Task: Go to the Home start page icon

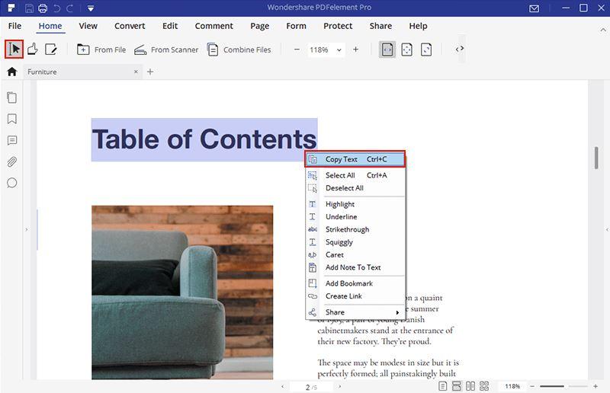Action: click(x=12, y=72)
